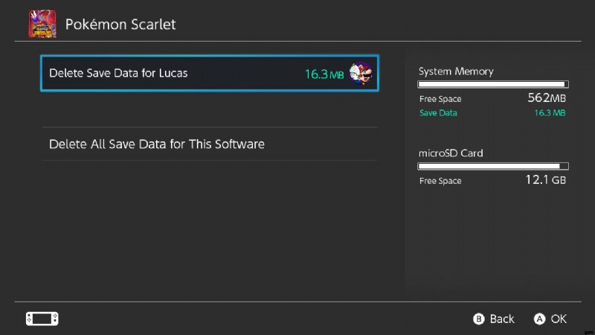
Task: Click the Switch console controller icon
Action: coord(42,319)
